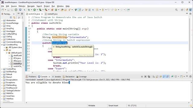Open the Window menu
Image resolution: width=193 pixels, height=108 pixels.
coord(60,6)
